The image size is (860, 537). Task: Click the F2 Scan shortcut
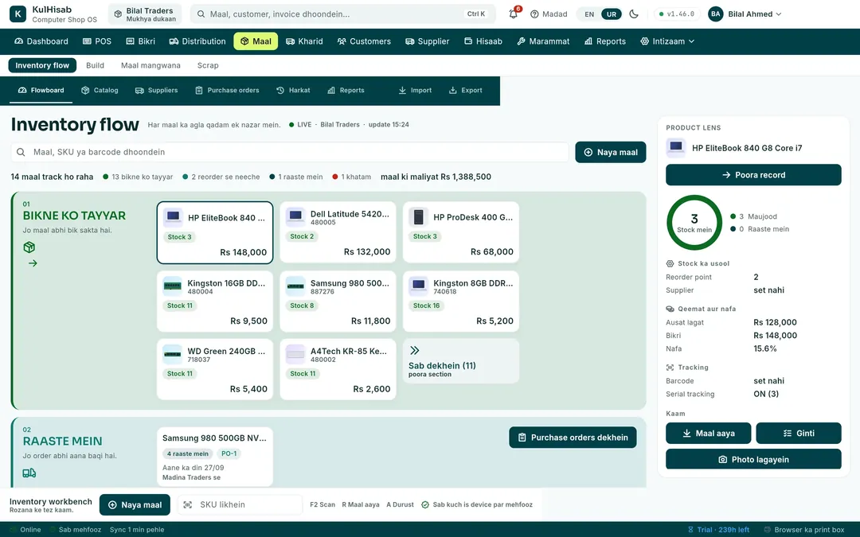322,504
